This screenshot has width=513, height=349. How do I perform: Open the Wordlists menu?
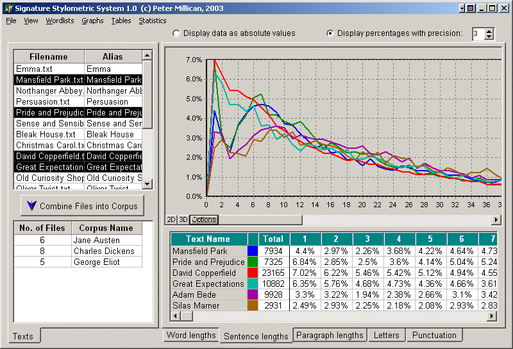pyautogui.click(x=60, y=21)
